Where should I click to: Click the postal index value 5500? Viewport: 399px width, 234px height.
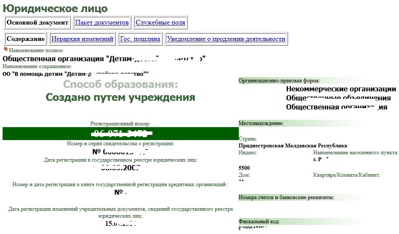coord(244,168)
